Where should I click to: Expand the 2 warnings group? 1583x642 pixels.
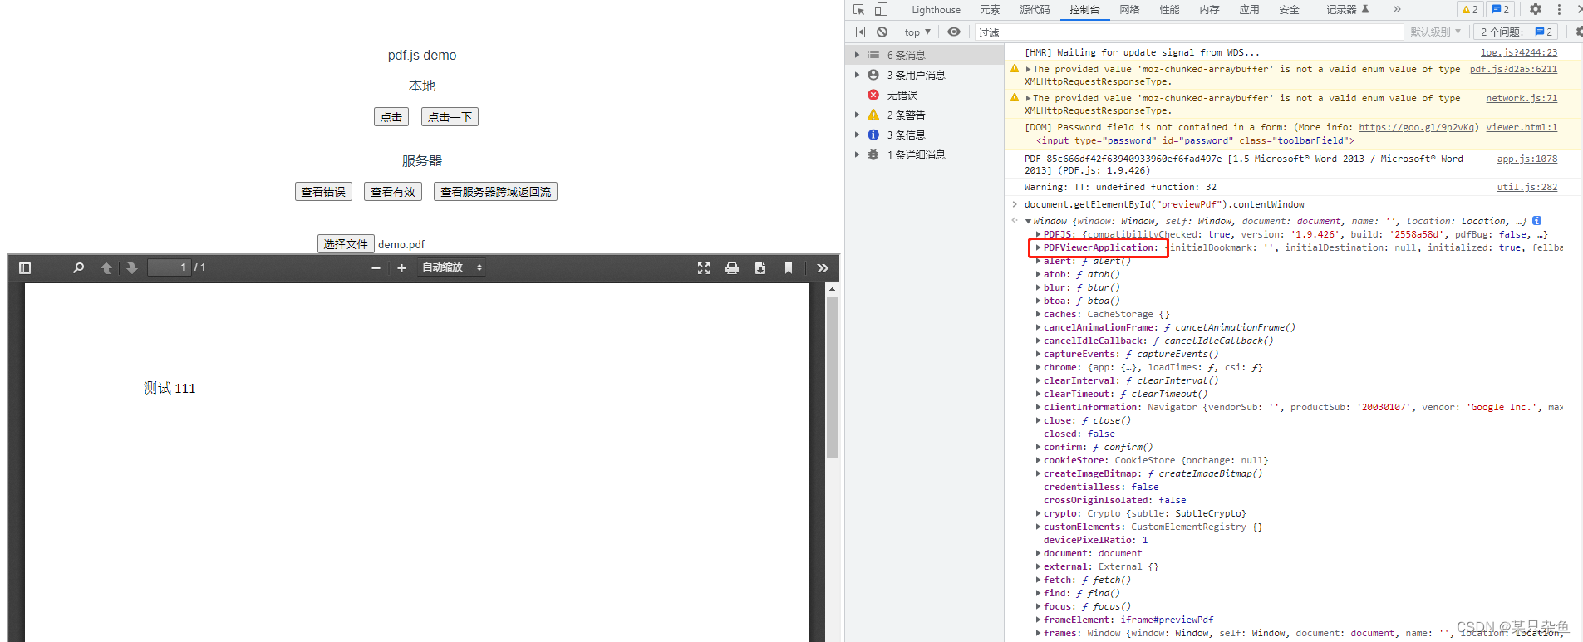click(x=858, y=115)
